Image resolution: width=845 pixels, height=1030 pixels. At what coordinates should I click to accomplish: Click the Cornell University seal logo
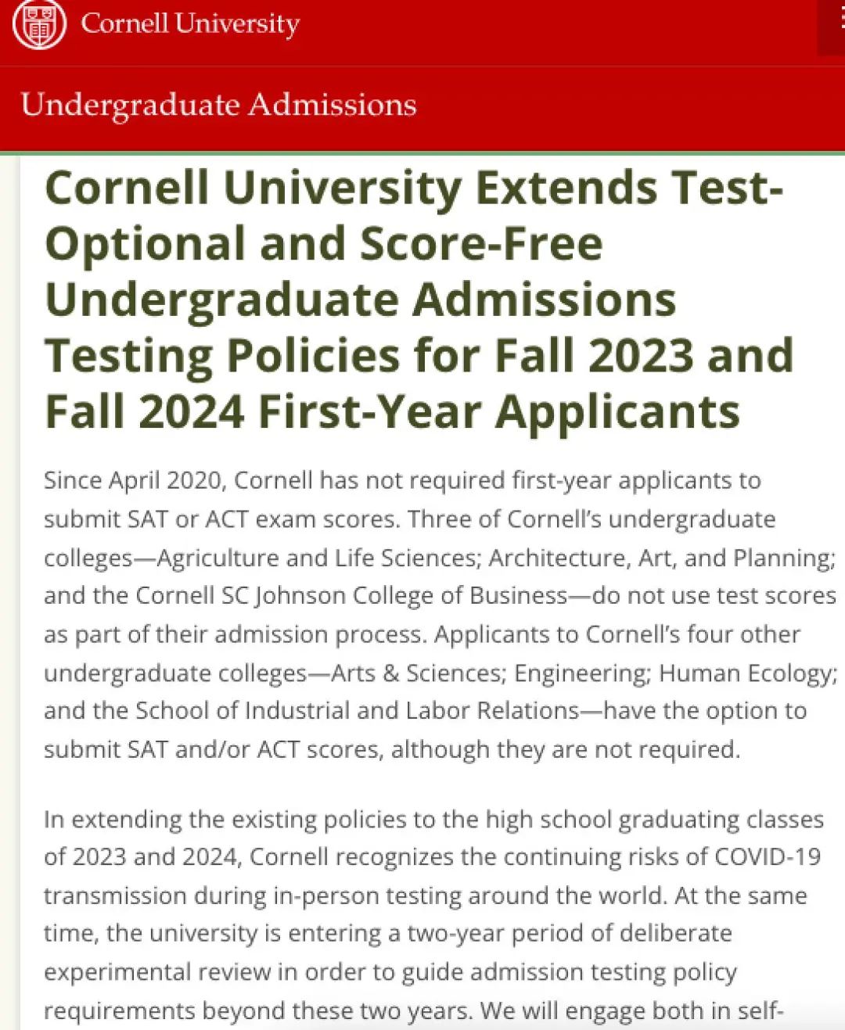pyautogui.click(x=38, y=24)
